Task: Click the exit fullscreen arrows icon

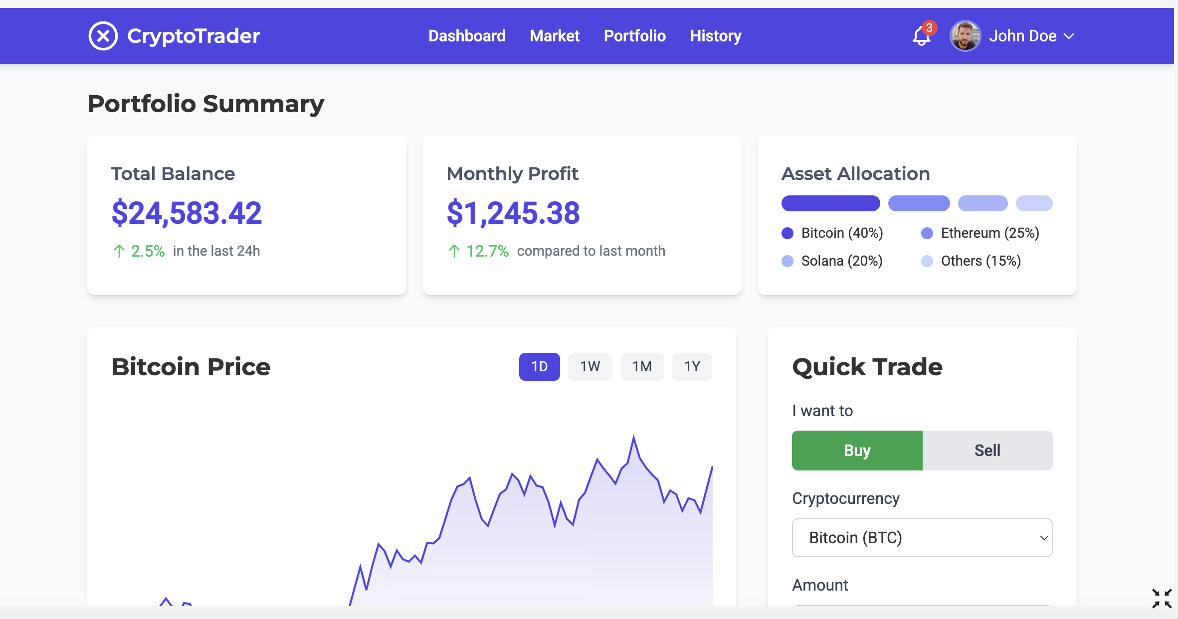Action: tap(1162, 598)
